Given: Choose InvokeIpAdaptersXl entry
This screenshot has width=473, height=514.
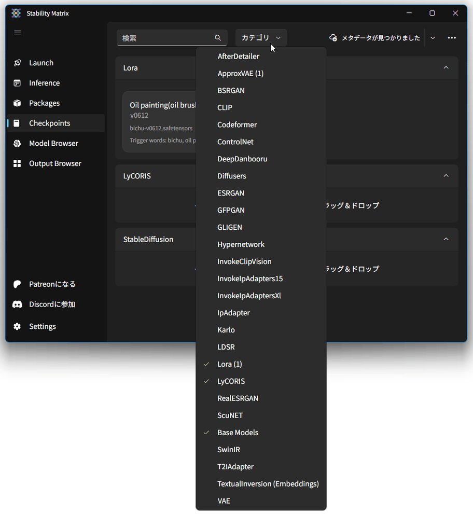Looking at the screenshot, I should click(x=261, y=296).
